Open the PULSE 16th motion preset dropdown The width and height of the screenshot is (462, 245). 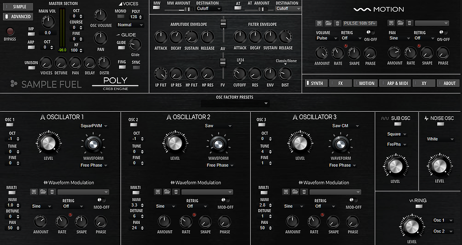[x=360, y=23]
